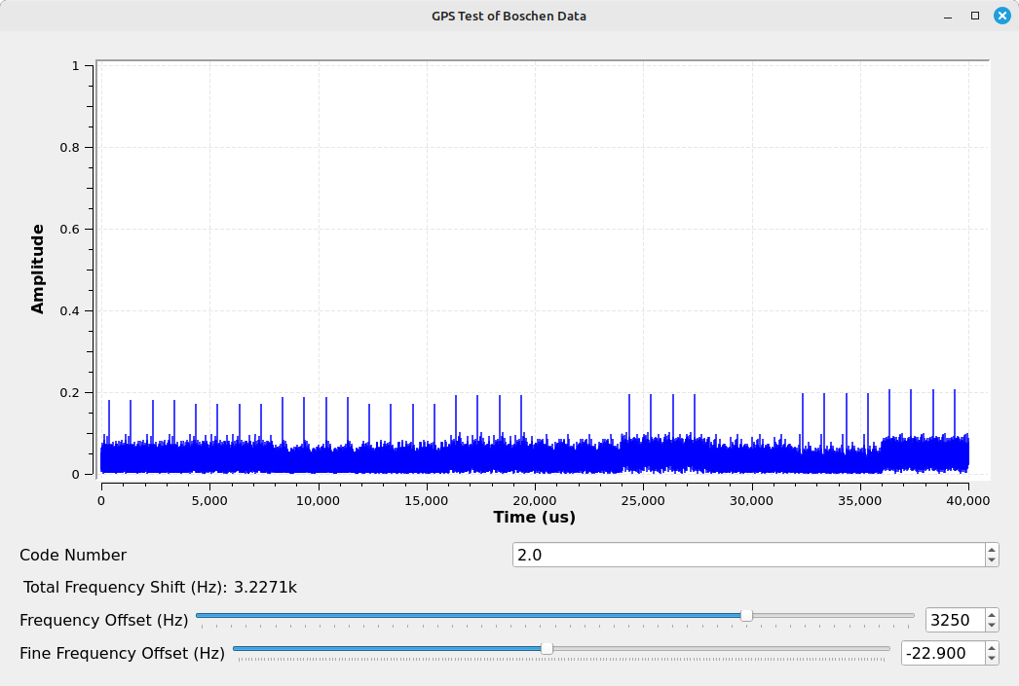Click Fine Frequency Offset track left of handle
This screenshot has height=686, width=1019.
coord(390,648)
